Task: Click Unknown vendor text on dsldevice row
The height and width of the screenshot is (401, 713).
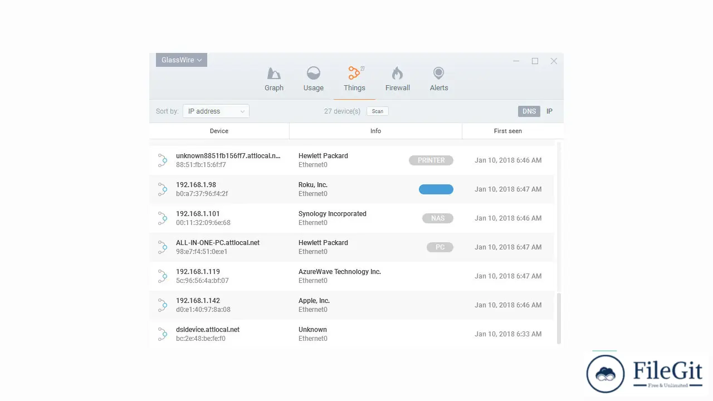Action: (x=312, y=330)
